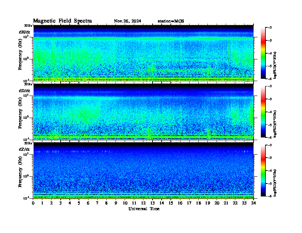Click the "24" hour tick label on the time axis

point(254,203)
